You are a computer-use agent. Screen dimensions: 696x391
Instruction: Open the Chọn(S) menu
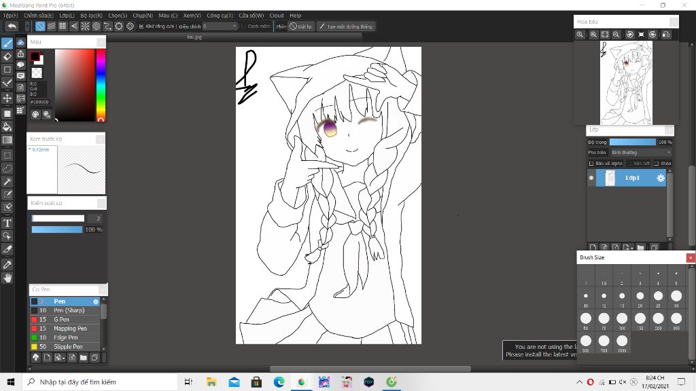pyautogui.click(x=118, y=15)
